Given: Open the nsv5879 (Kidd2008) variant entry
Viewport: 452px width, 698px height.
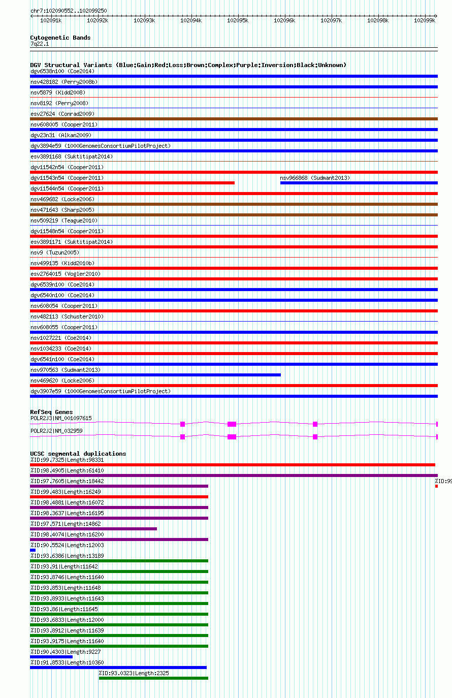Looking at the screenshot, I should [58, 92].
